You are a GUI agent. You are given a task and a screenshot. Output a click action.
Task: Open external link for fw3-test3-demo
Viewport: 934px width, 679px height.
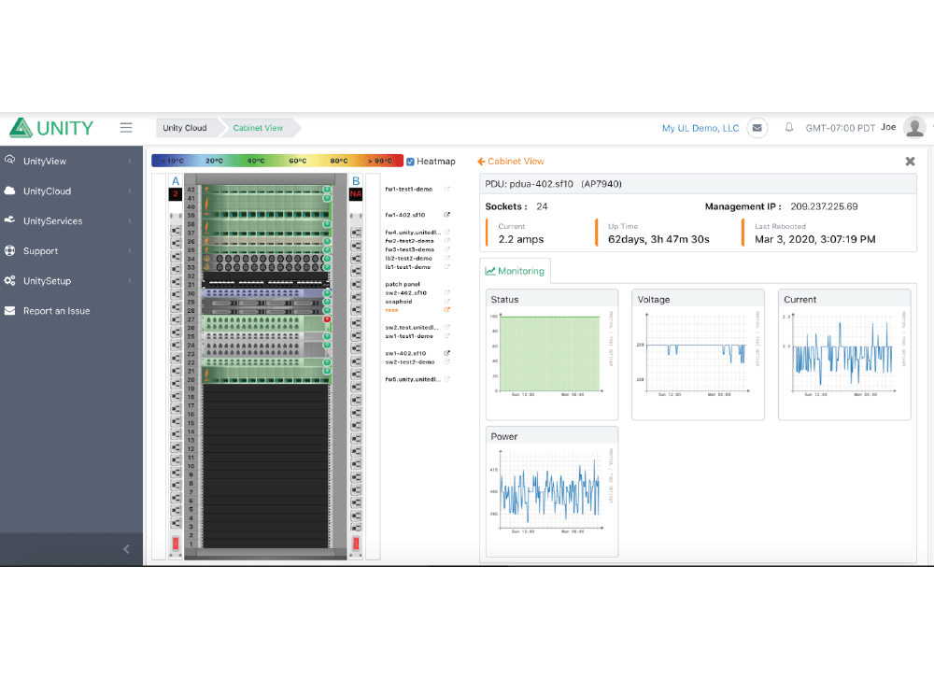pos(446,249)
